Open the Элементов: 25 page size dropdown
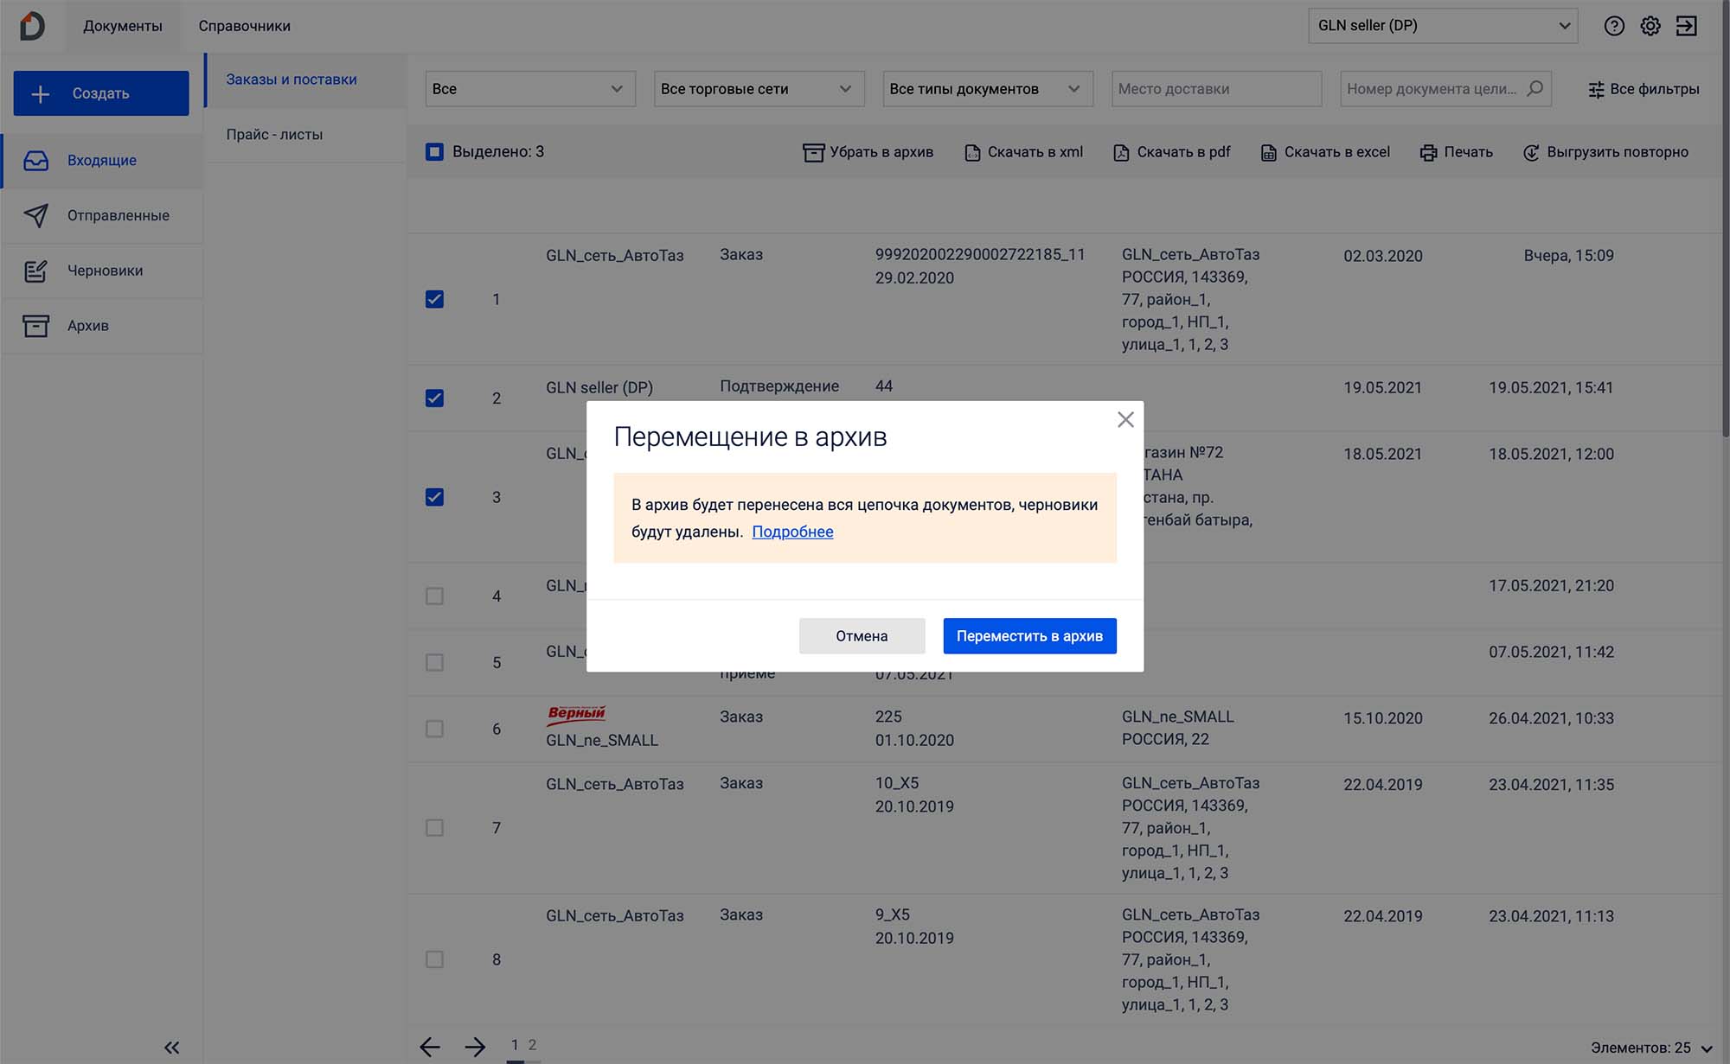 1652,1048
